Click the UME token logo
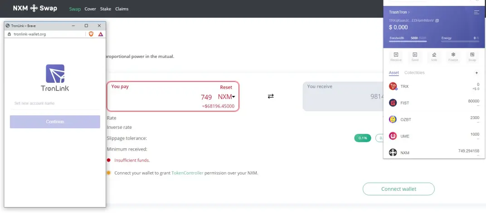 393,136
